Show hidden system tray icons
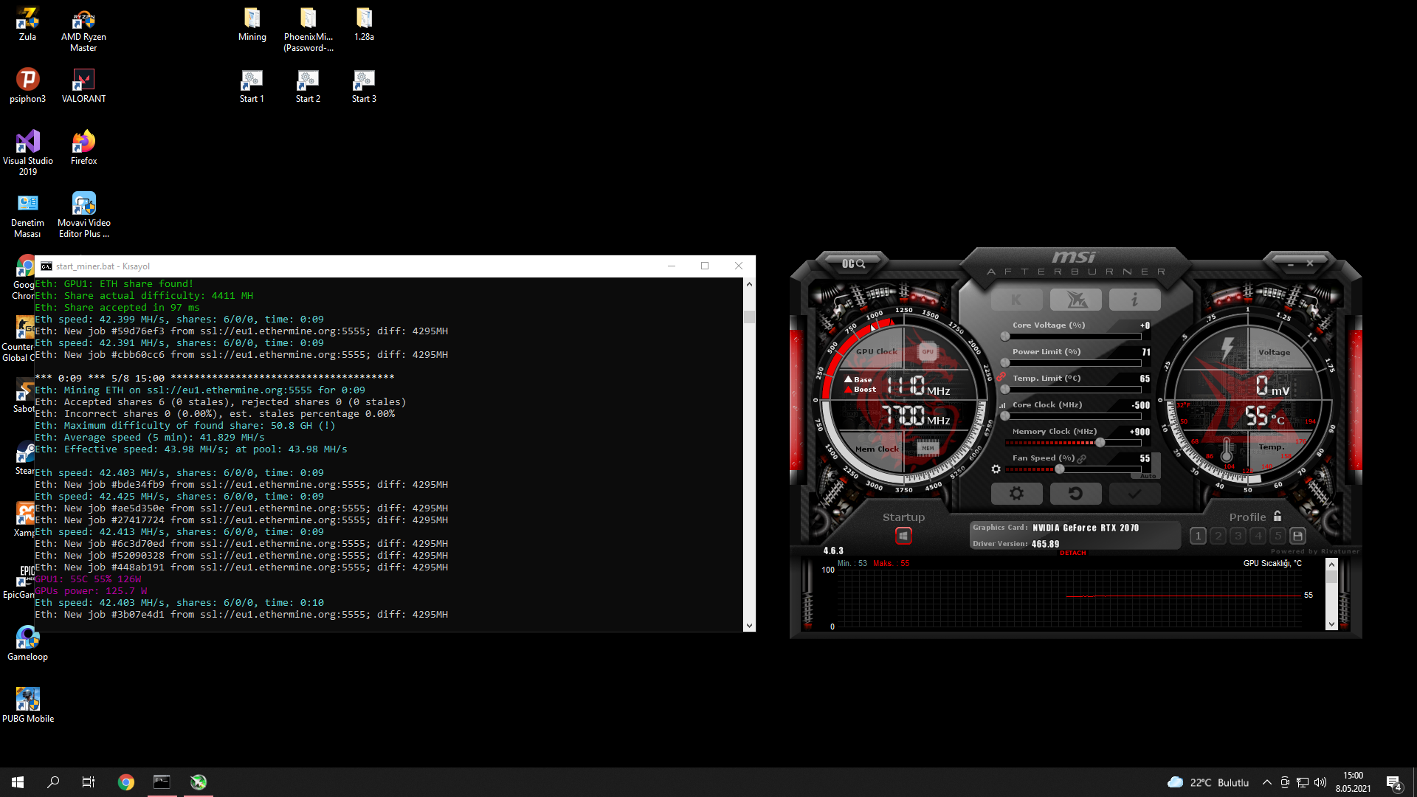Viewport: 1417px width, 797px height. coord(1266,782)
